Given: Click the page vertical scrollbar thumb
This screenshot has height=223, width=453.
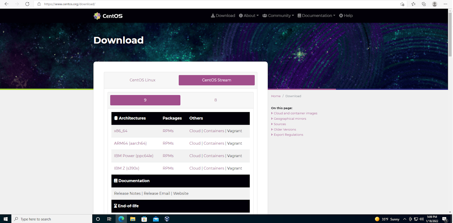Looking at the screenshot, I should tap(450, 34).
